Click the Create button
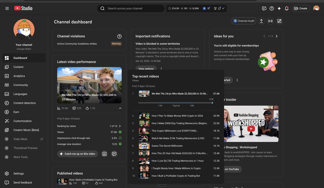The image size is (324, 188). pos(301,8)
